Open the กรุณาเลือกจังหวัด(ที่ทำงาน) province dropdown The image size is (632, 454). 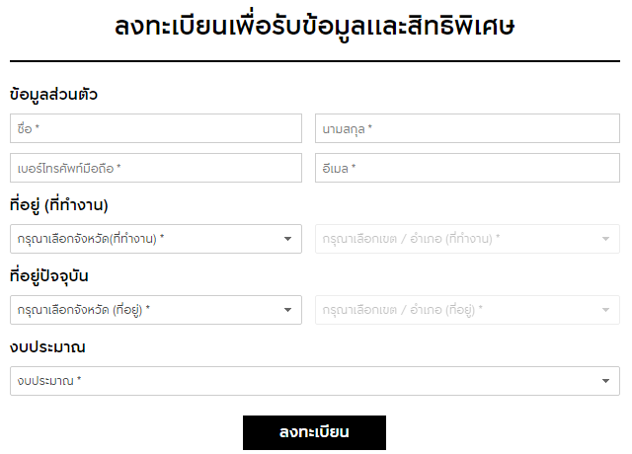coord(148,239)
